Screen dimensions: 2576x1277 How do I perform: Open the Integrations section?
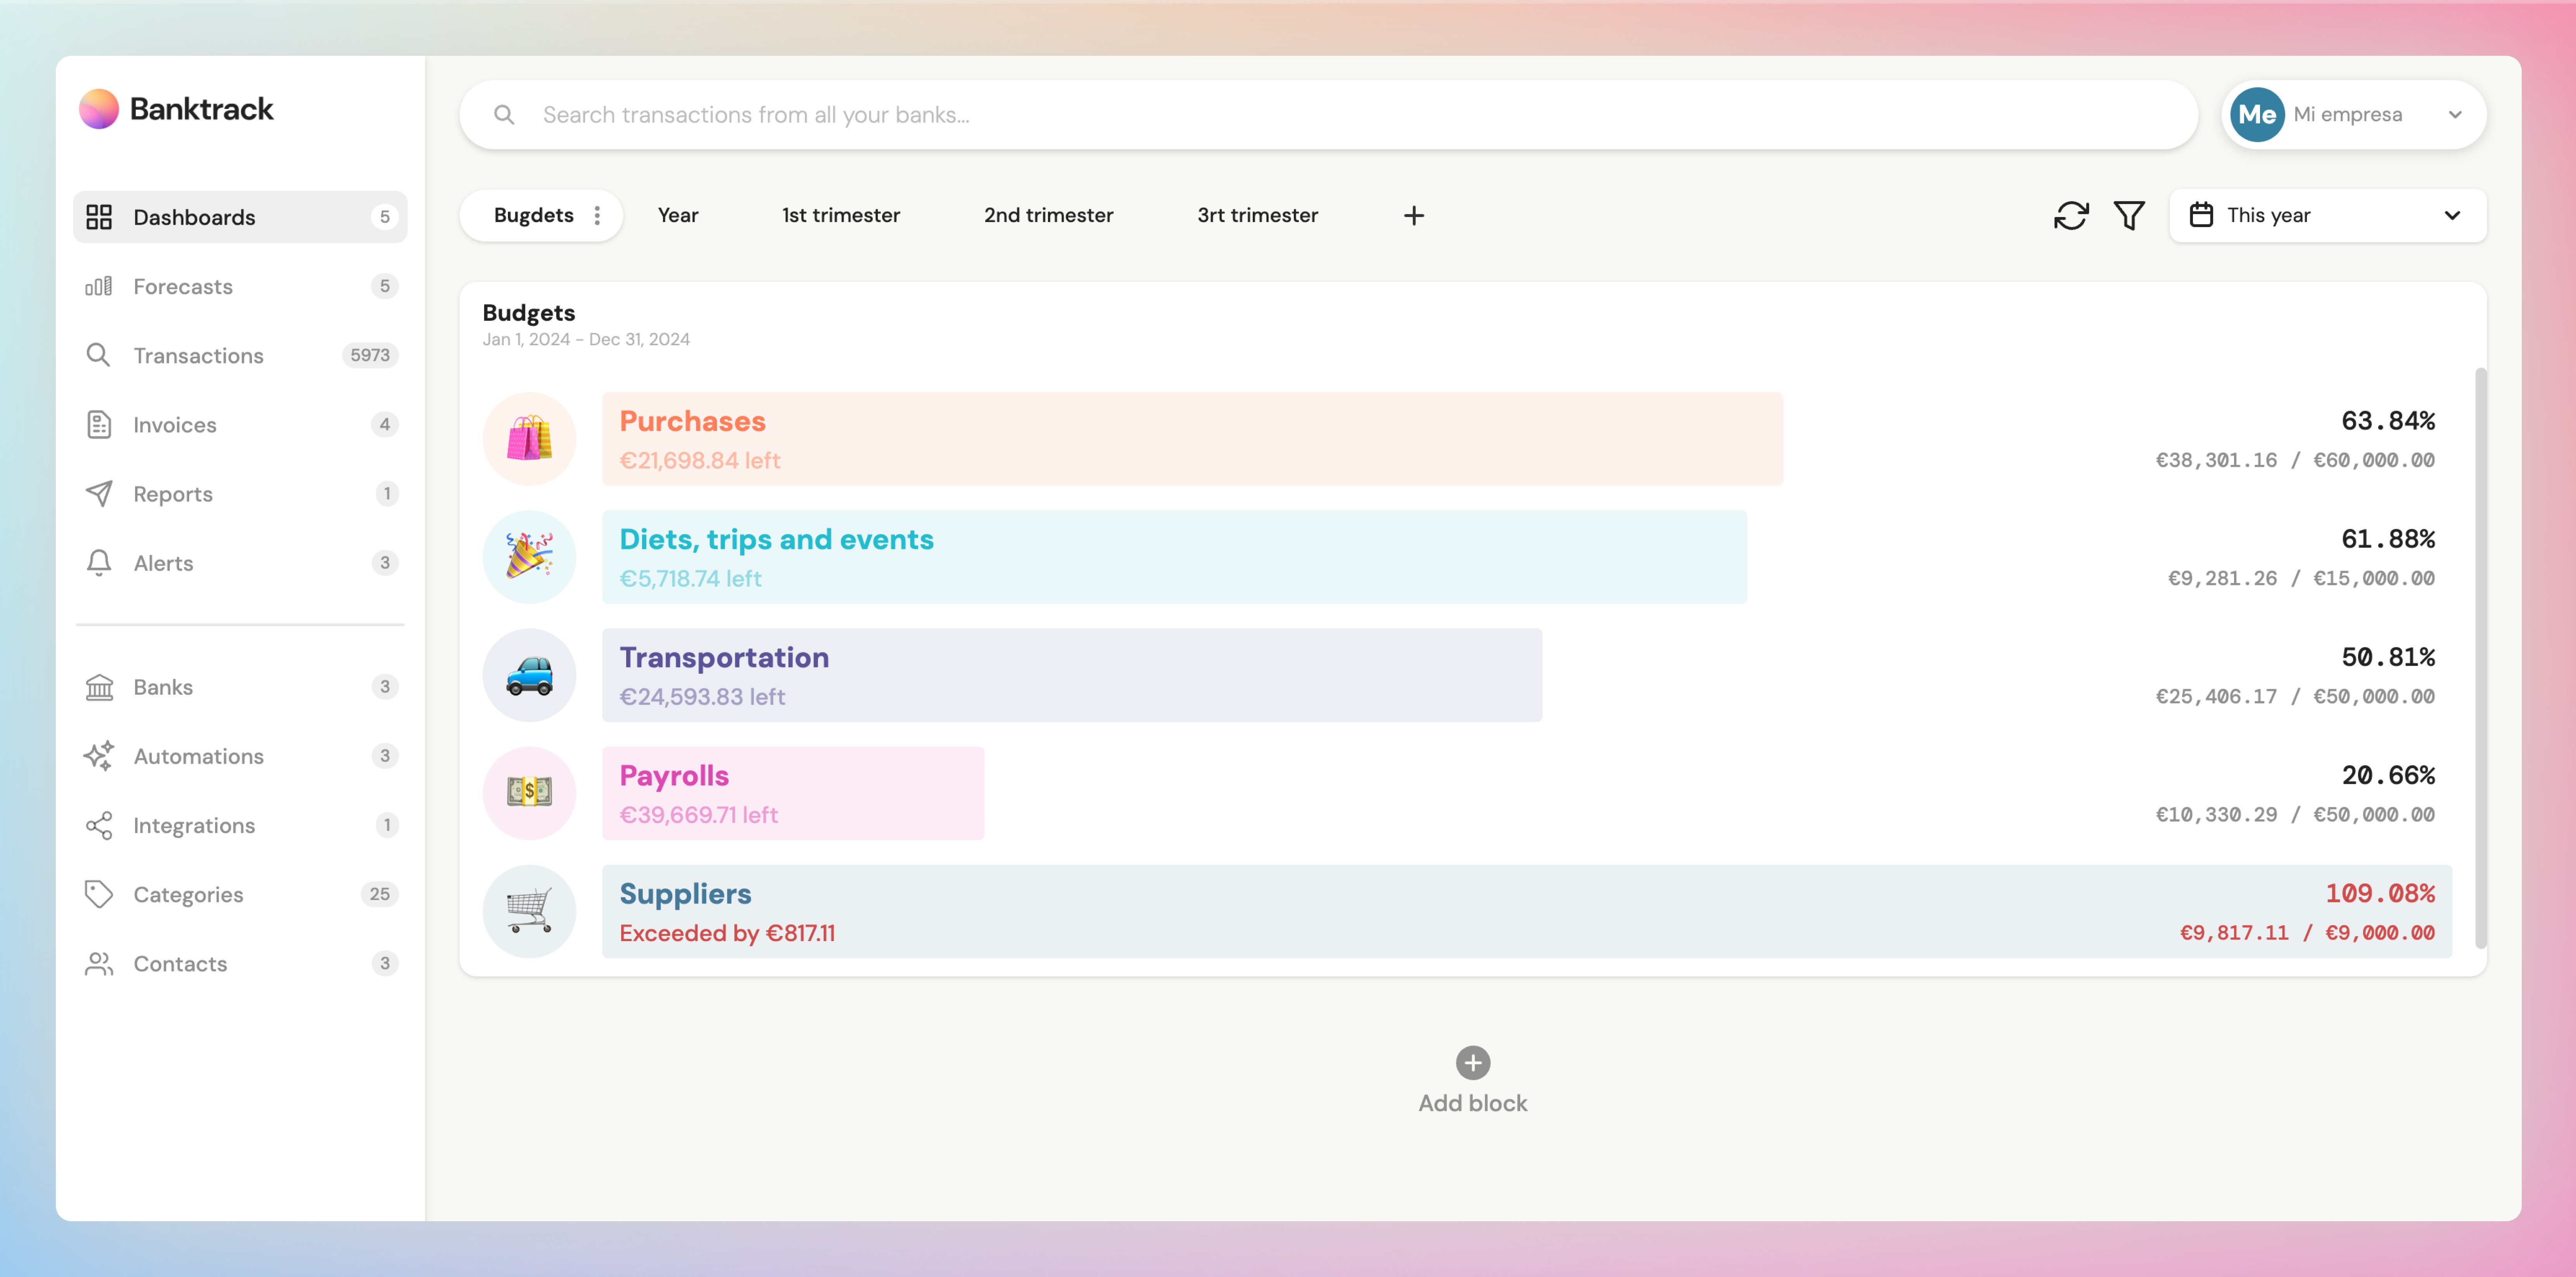coord(194,824)
